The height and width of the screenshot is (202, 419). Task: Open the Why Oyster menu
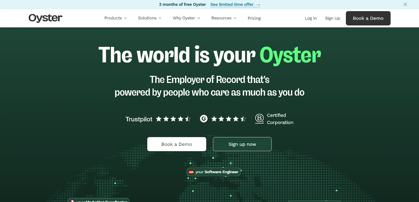pyautogui.click(x=186, y=18)
